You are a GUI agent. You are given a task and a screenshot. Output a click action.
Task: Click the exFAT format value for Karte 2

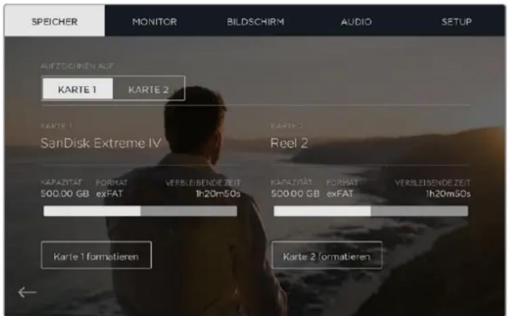click(x=340, y=194)
